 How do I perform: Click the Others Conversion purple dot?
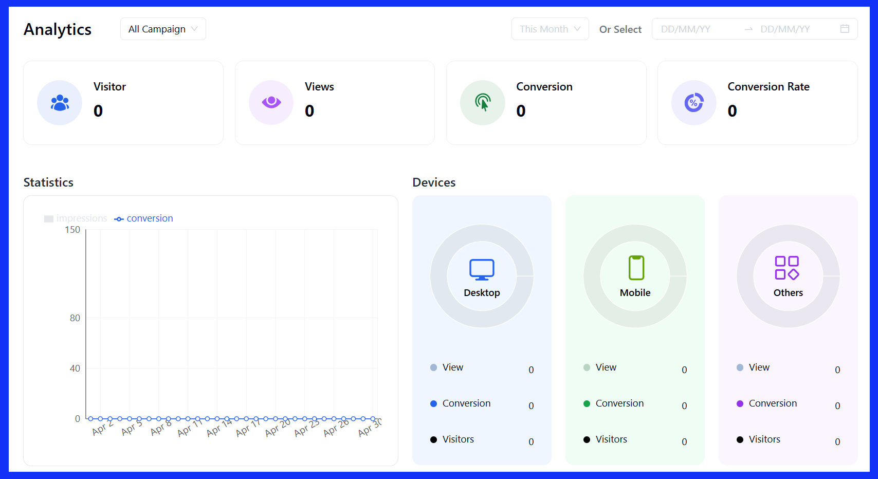740,403
